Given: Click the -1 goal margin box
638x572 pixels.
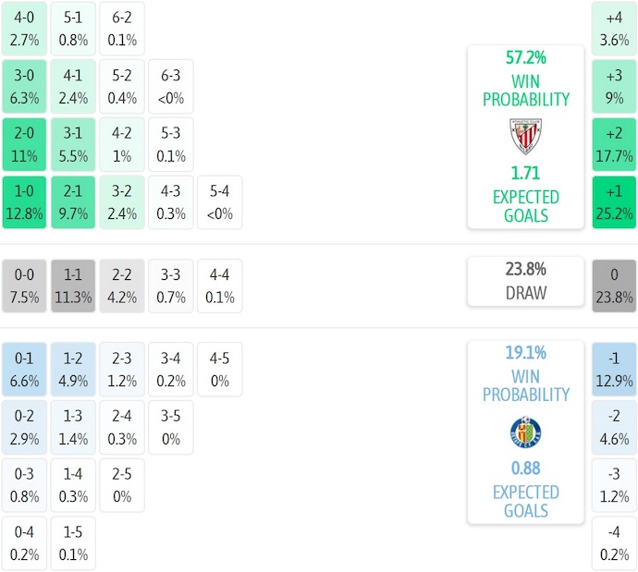Looking at the screenshot, I should click(614, 369).
